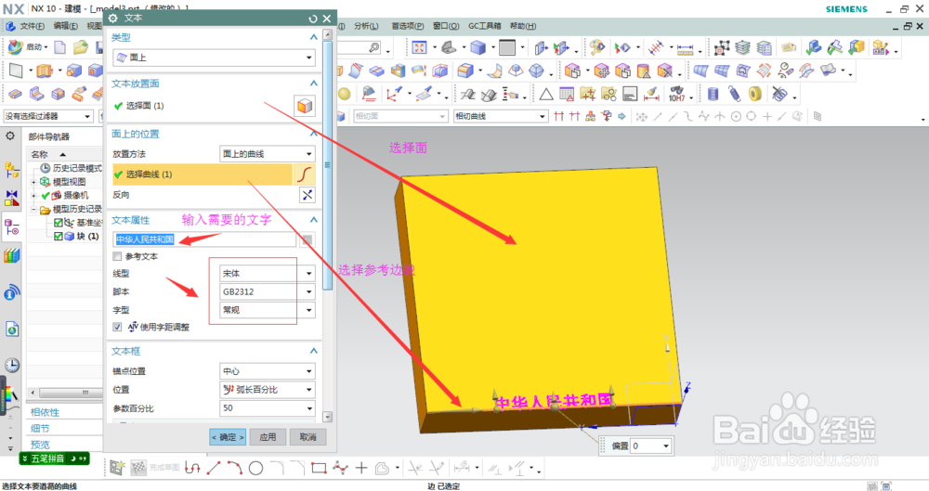Collapse the 文本放置面 section
This screenshot has height=491, width=929.
tap(313, 84)
